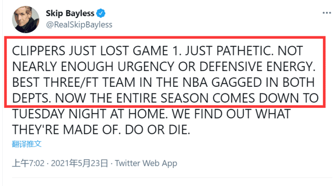
Task: Click the 翻译推文 translate tweet link
Action: [26, 144]
